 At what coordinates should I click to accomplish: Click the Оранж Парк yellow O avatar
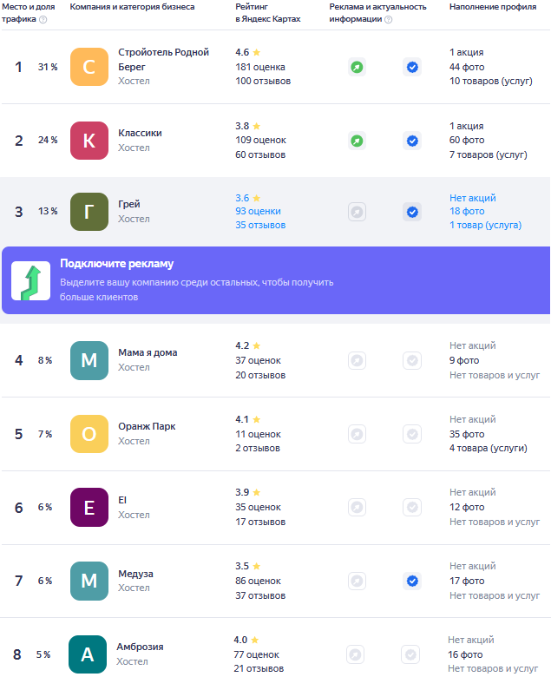click(x=89, y=434)
